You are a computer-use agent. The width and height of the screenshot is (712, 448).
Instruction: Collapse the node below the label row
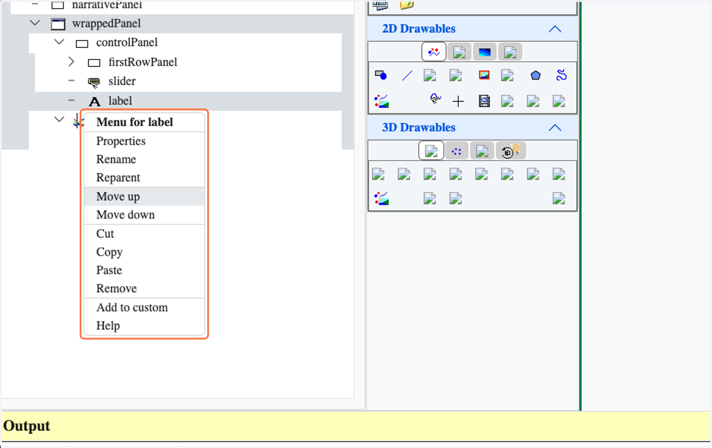coord(59,119)
